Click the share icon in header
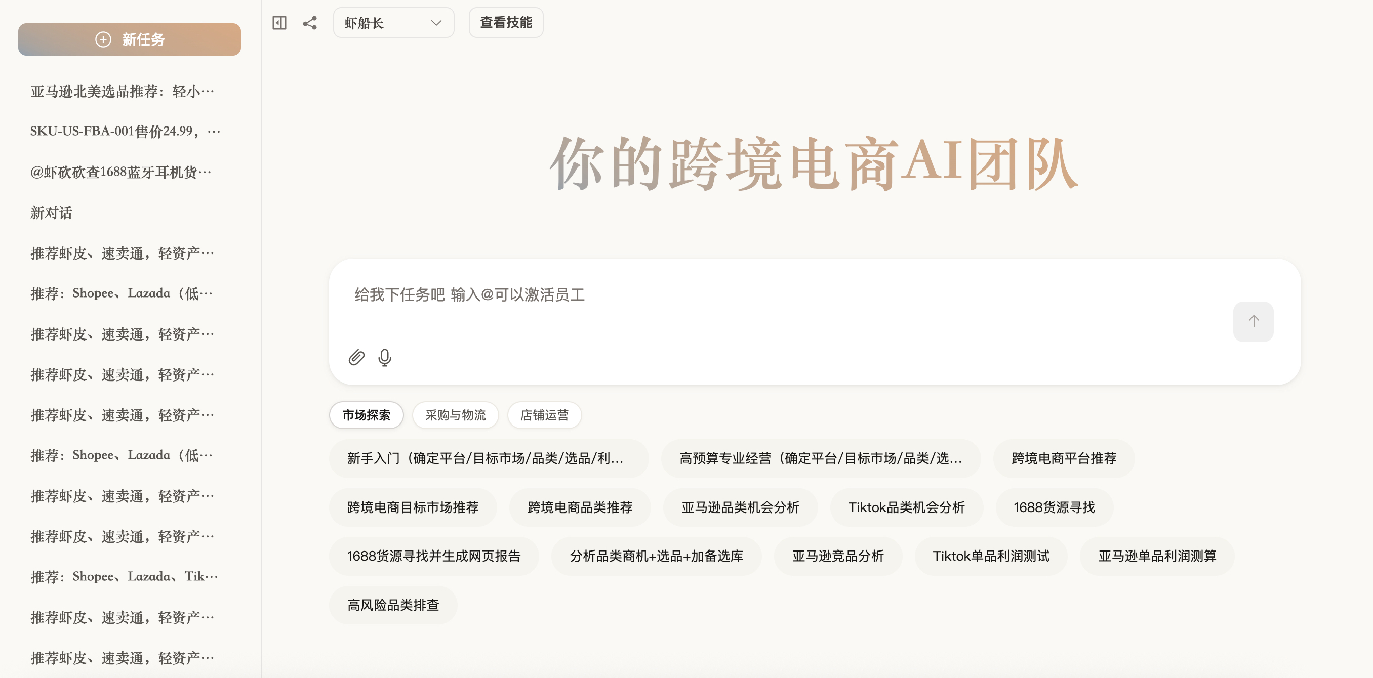The height and width of the screenshot is (678, 1373). tap(310, 23)
